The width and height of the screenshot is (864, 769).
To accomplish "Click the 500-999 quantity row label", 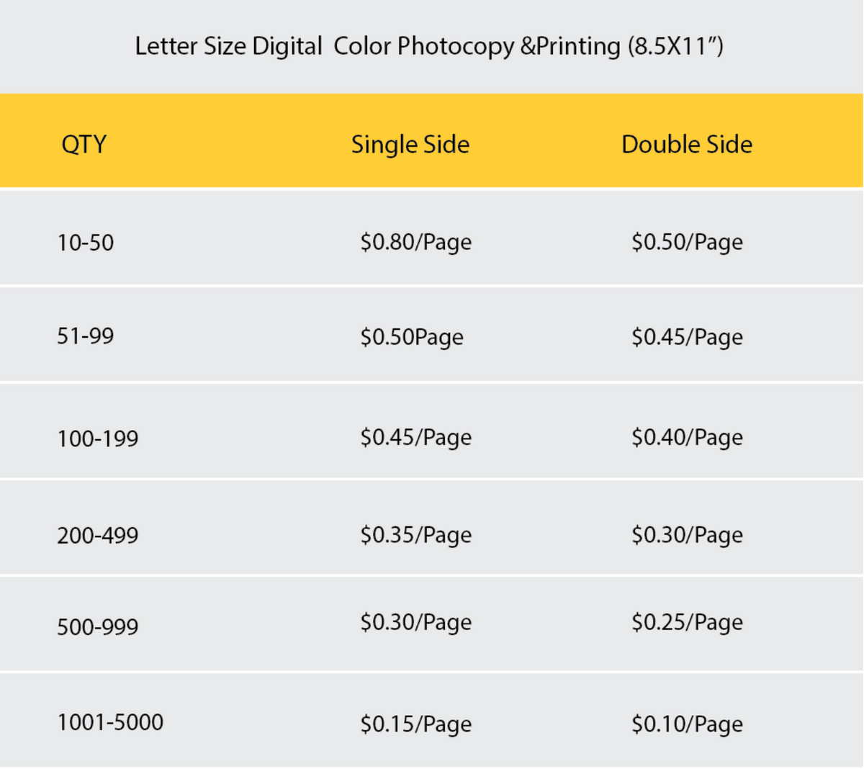I will point(98,627).
